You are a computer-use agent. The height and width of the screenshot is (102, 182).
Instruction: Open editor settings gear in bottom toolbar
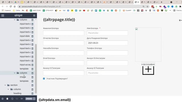(3, 99)
